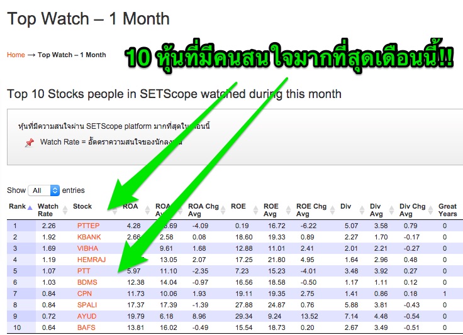Open the CPN stock link
This screenshot has height=335, width=463.
pyautogui.click(x=84, y=294)
